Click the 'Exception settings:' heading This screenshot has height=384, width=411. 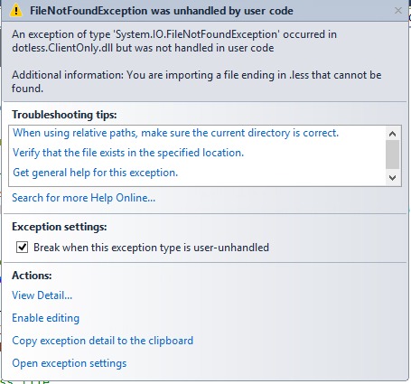60,227
